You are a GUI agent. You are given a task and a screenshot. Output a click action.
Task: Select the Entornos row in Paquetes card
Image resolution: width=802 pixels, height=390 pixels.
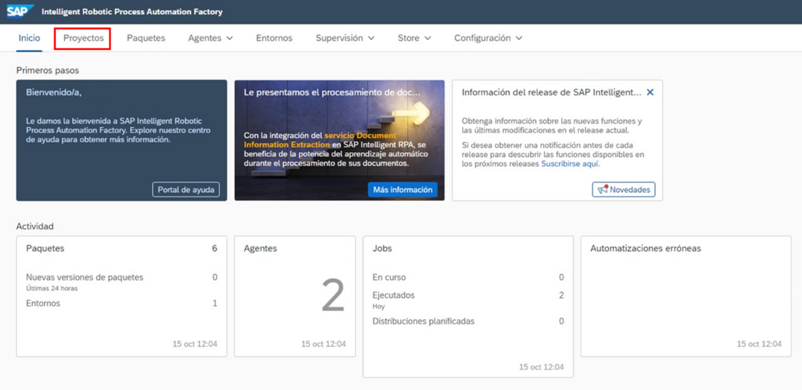point(122,303)
